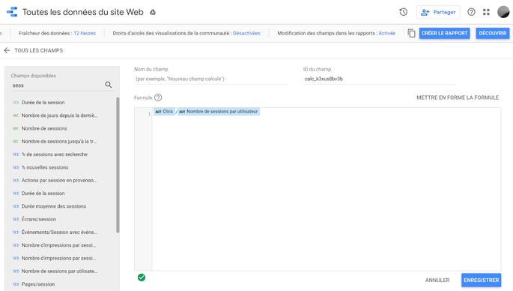Click the type icon beside 'Nombre de sessions'
The image size is (513, 291).
pos(16,128)
